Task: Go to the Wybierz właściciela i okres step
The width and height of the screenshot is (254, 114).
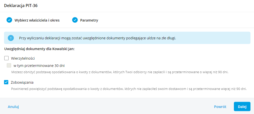Action: pyautogui.click(x=37, y=20)
